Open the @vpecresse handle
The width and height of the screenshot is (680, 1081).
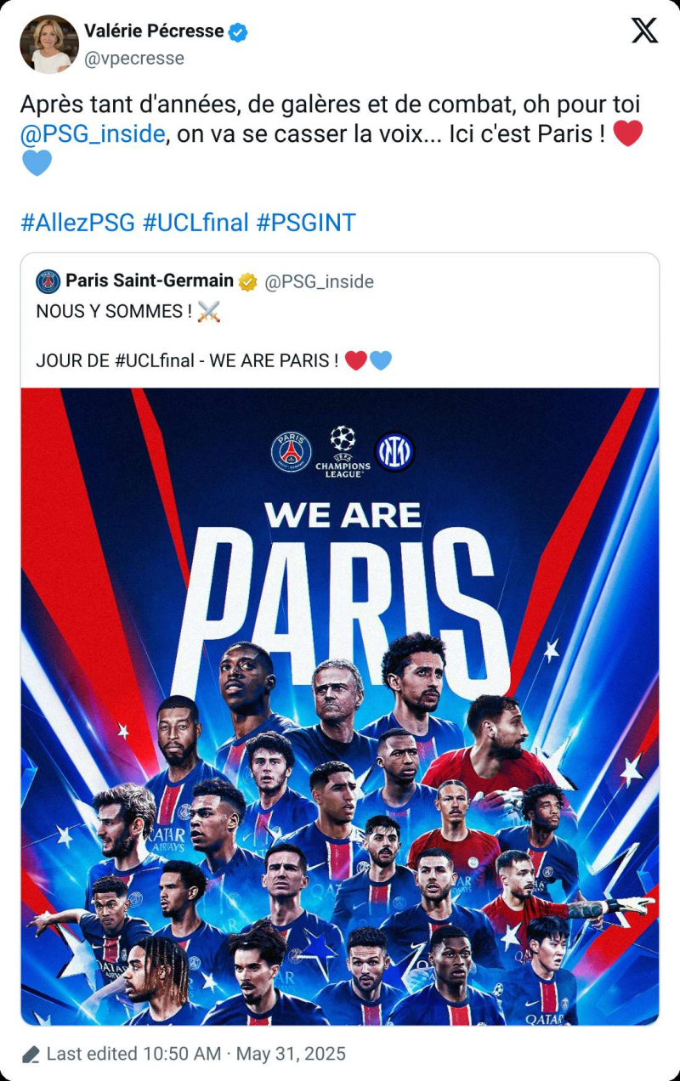point(133,59)
